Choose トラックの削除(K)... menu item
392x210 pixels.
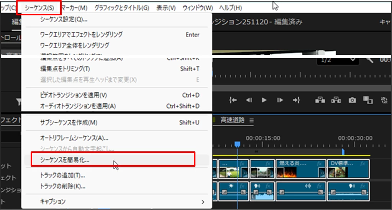pos(116,187)
